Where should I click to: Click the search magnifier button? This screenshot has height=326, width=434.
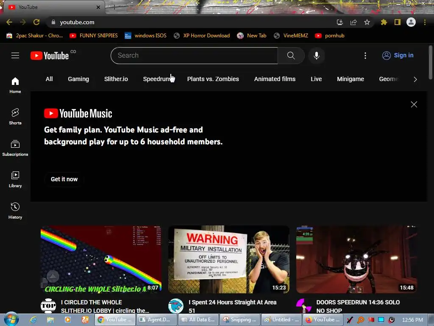291,56
